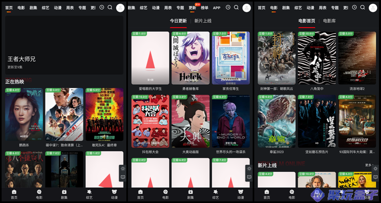Select 动漫 in right screen top navigation

click(x=310, y=8)
